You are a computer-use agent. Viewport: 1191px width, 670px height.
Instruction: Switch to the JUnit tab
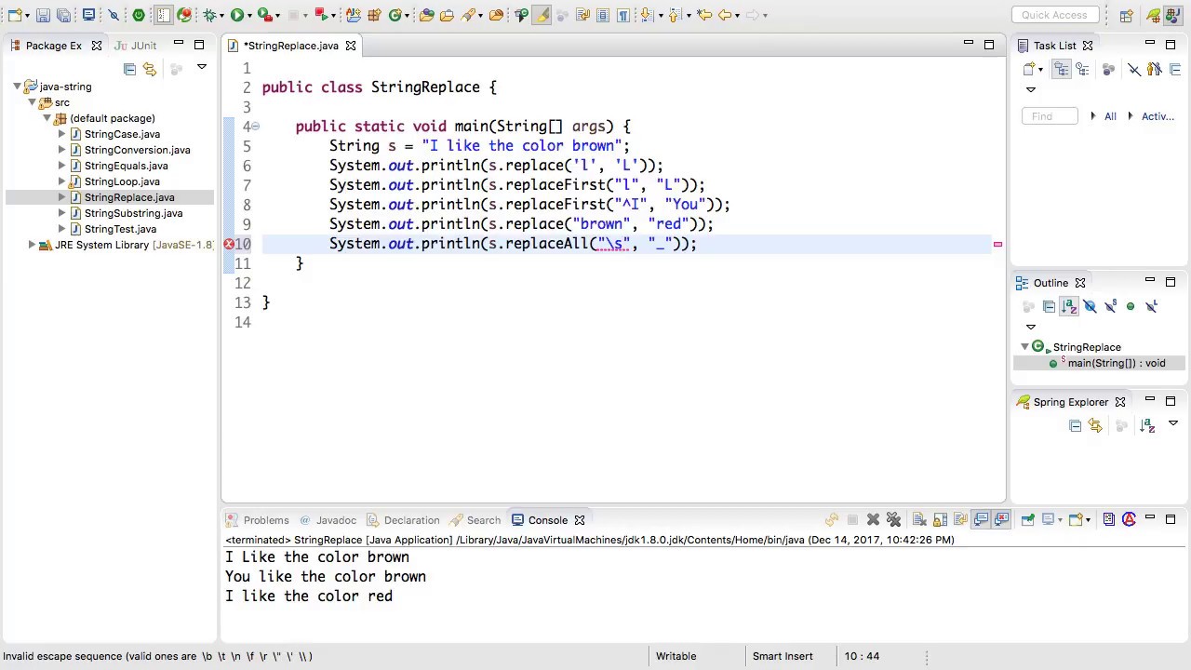pos(135,46)
